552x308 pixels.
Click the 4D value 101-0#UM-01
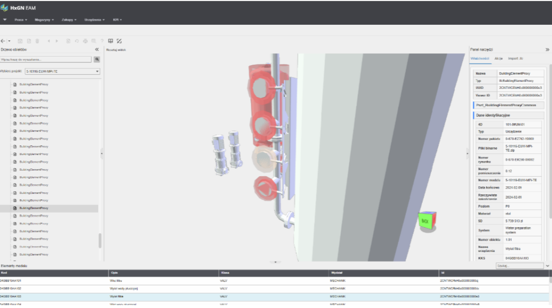[515, 124]
